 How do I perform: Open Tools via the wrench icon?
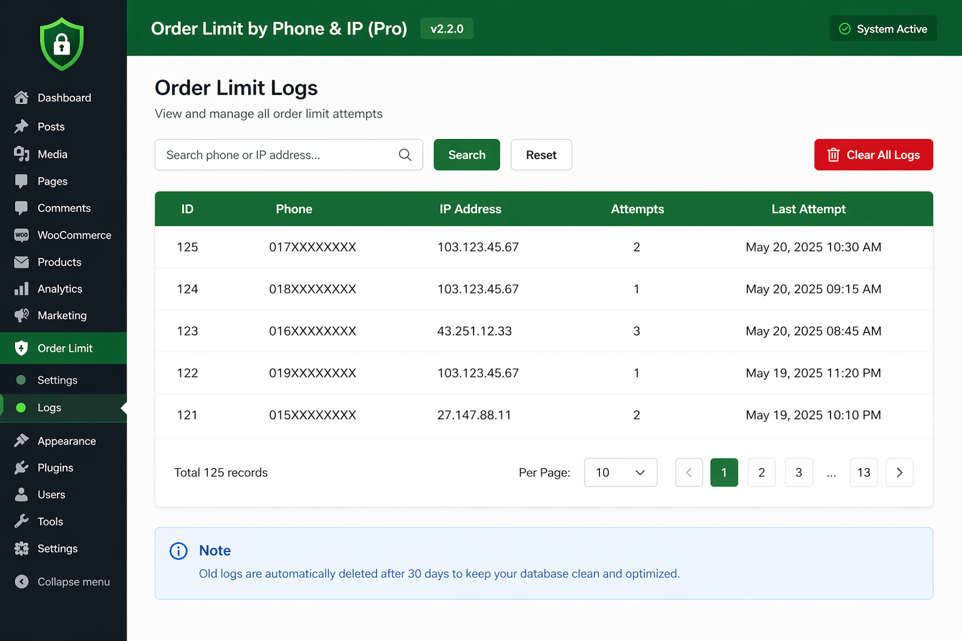(x=21, y=521)
